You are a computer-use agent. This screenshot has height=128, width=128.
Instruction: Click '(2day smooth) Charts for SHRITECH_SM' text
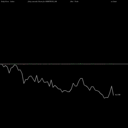(42, 2)
